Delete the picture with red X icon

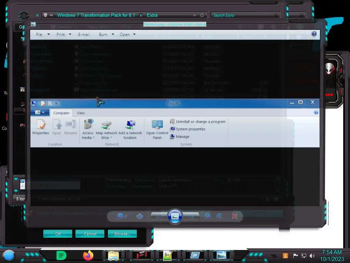click(x=234, y=216)
